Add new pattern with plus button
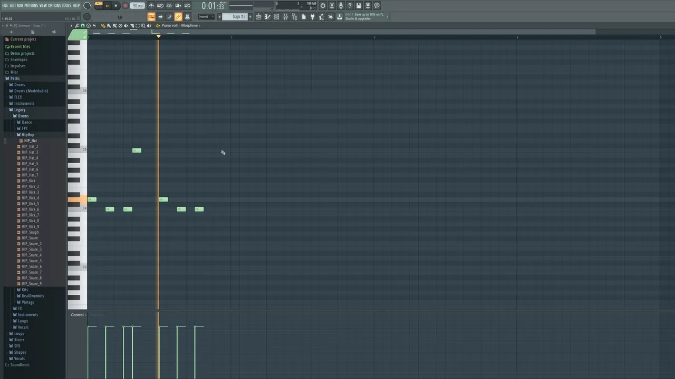The image size is (675, 379). click(250, 17)
